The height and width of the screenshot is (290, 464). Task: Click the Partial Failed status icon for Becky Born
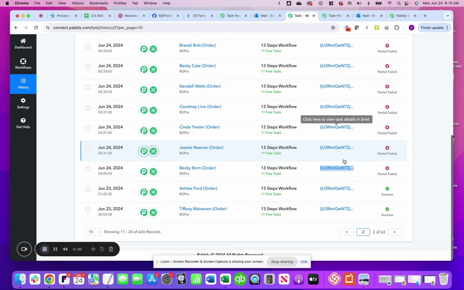387,168
